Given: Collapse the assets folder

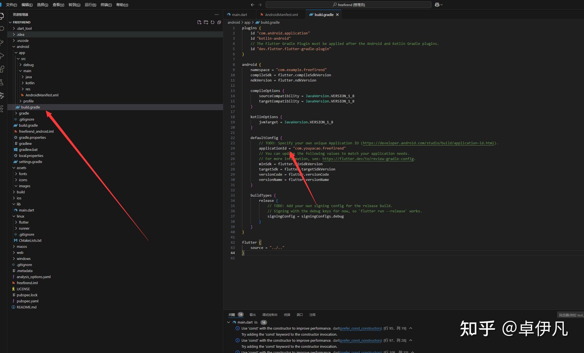Looking at the screenshot, I should click(x=14, y=168).
